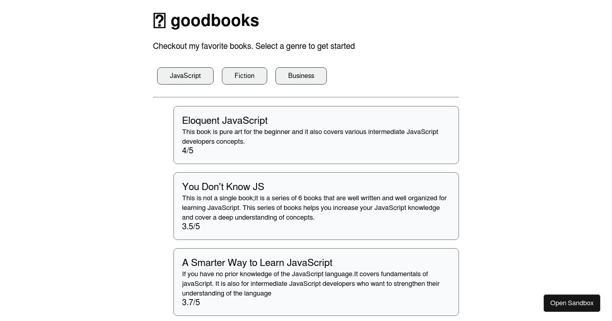Open the A Smarter Way to Learn JavaScript card
The height and width of the screenshot is (321, 612).
[316, 282]
